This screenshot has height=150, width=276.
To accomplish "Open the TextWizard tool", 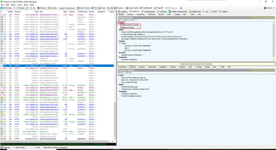I will [x=146, y=8].
